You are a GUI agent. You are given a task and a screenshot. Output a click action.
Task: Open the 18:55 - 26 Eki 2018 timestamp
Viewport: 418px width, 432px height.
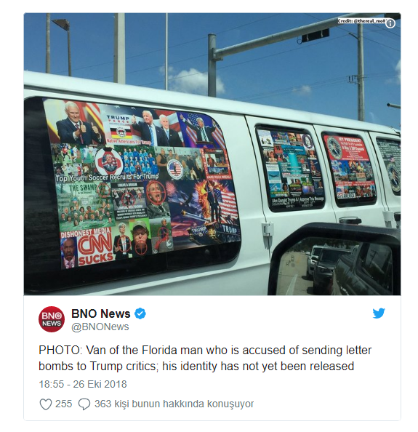tap(83, 384)
